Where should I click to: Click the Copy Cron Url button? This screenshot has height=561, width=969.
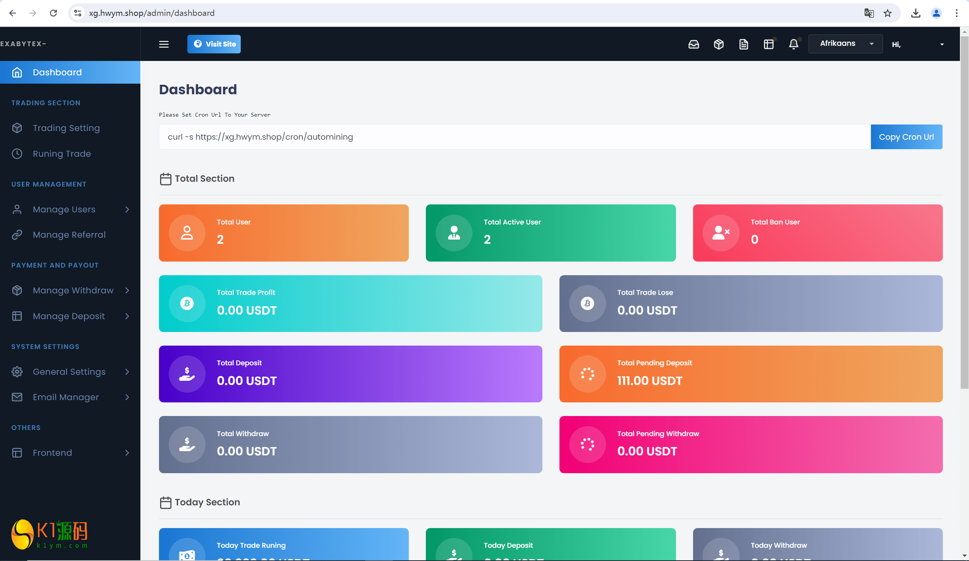(x=907, y=136)
